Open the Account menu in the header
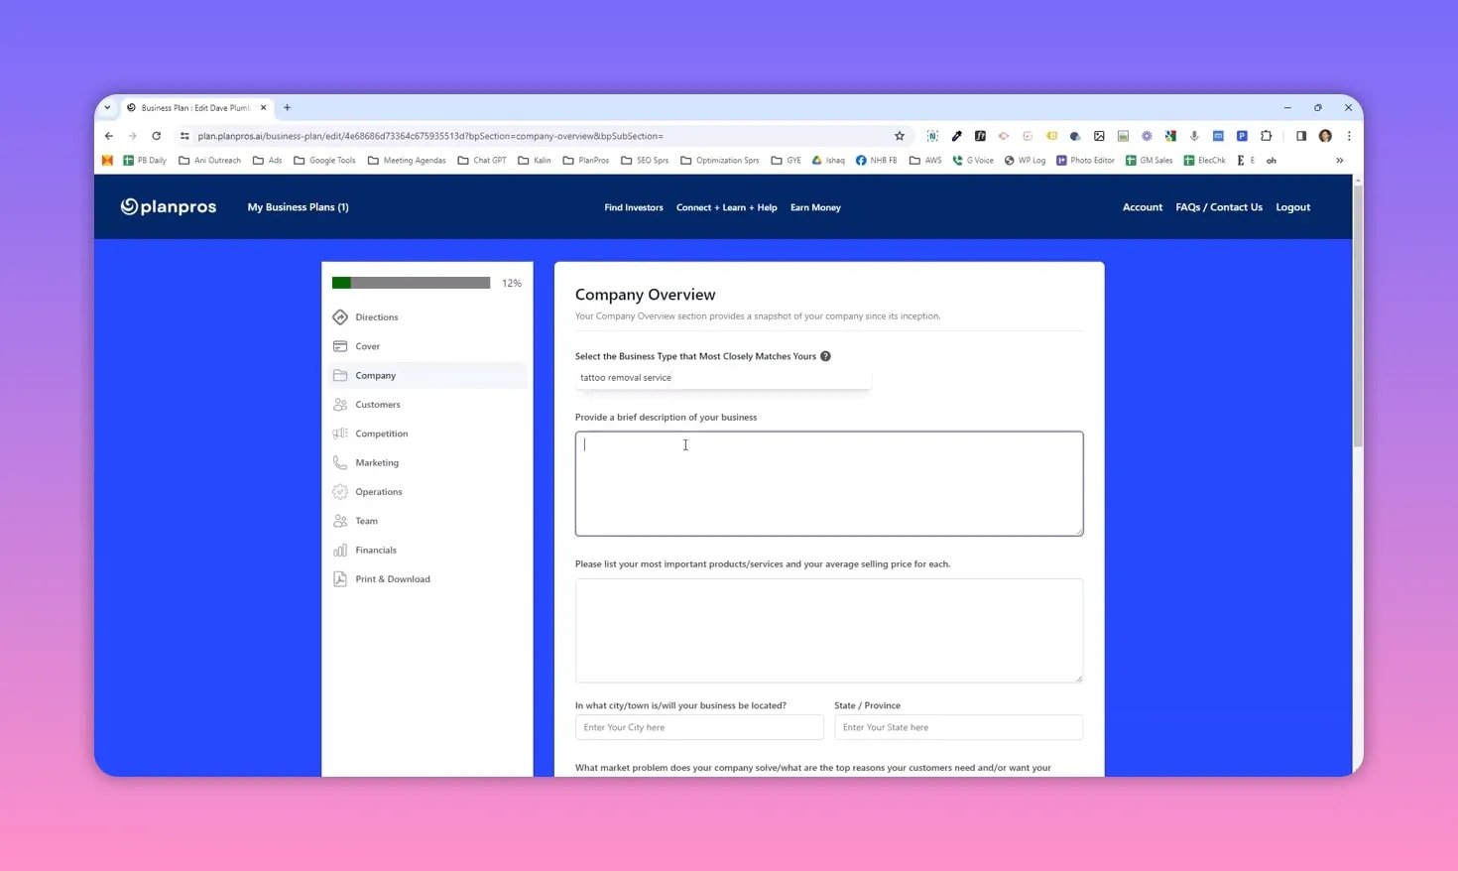This screenshot has height=871, width=1458. coord(1142,206)
